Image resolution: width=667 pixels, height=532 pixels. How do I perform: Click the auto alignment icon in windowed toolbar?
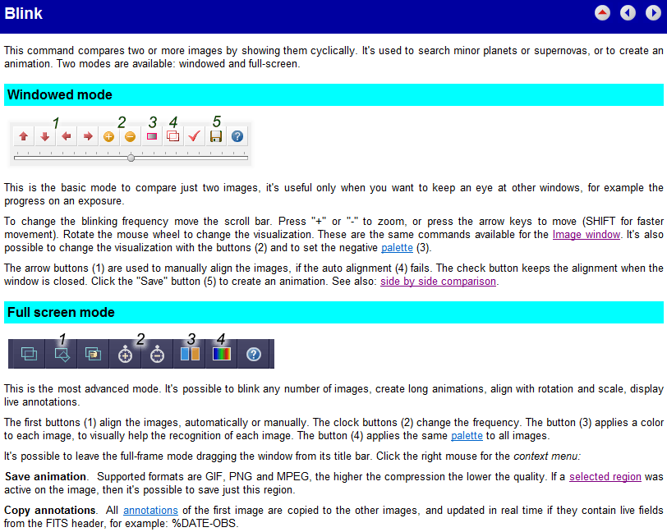click(173, 136)
